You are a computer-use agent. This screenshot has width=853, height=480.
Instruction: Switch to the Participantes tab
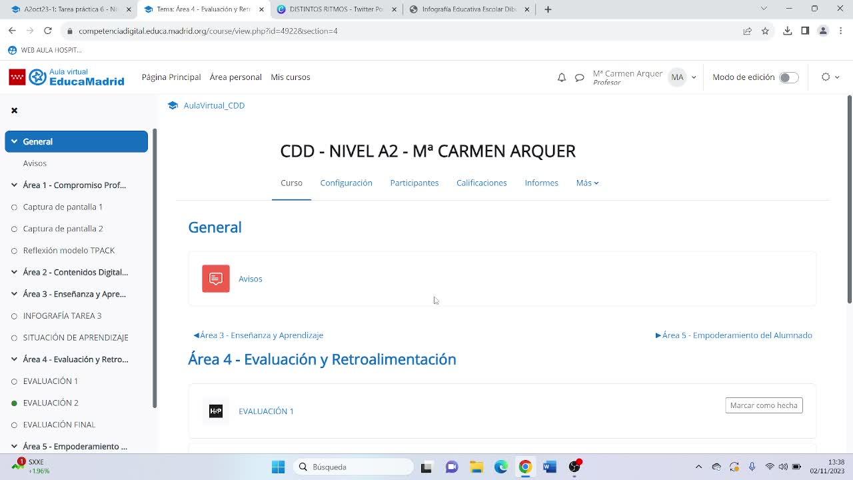(x=415, y=183)
